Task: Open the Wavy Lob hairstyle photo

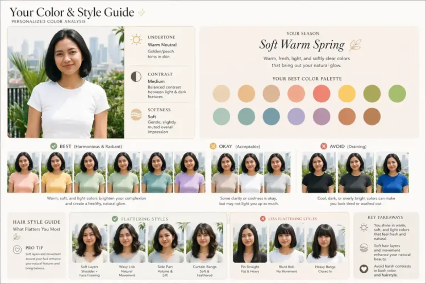Action: 128,242
